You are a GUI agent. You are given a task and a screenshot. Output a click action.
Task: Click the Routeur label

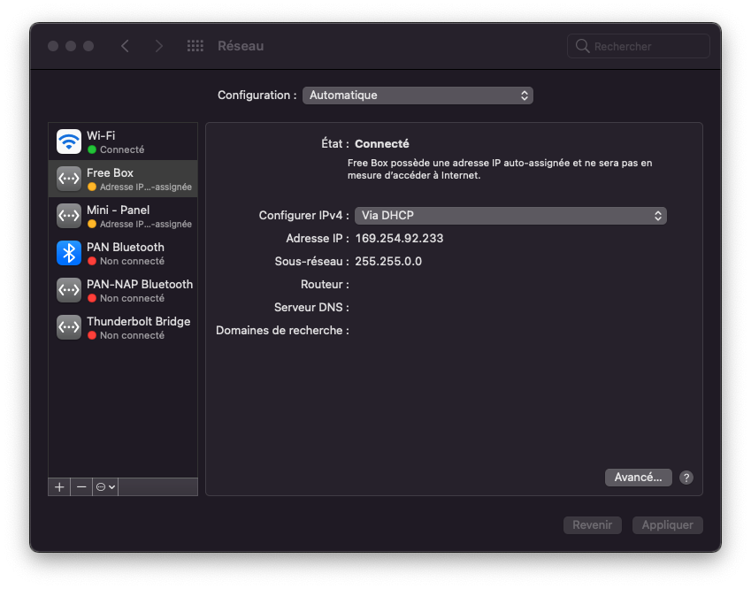325,285
